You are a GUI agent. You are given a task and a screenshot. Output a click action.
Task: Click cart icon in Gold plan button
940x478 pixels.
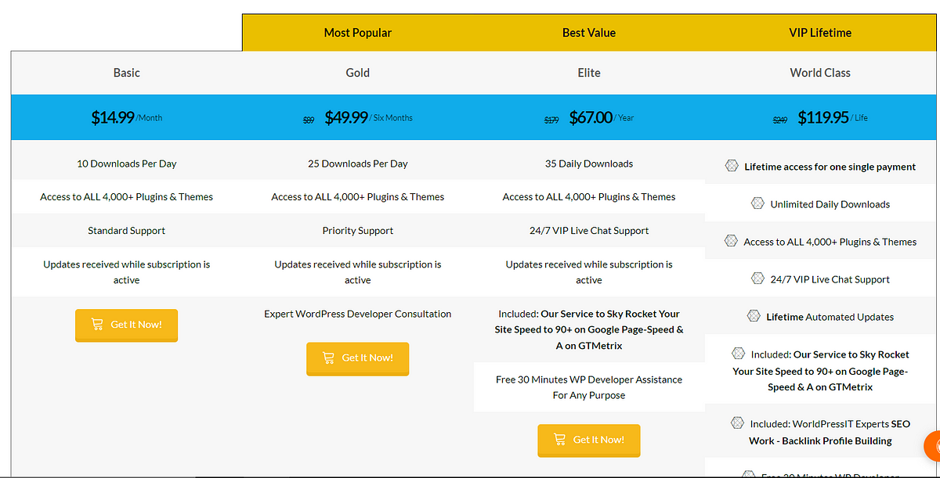328,358
